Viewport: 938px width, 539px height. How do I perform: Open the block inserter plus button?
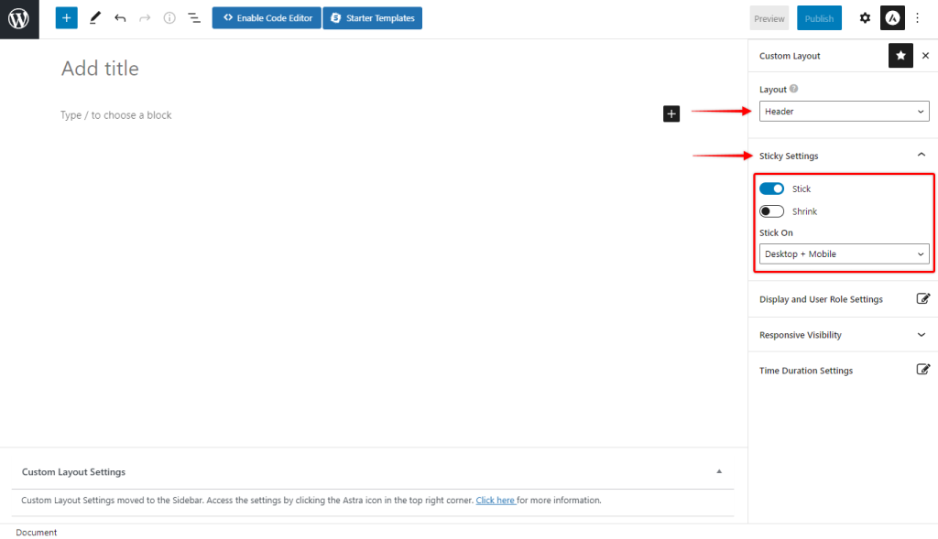(66, 18)
